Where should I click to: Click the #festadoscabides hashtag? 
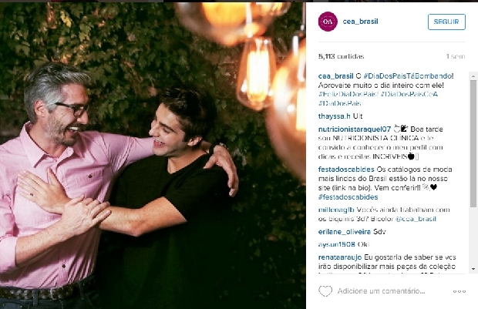tap(348, 196)
